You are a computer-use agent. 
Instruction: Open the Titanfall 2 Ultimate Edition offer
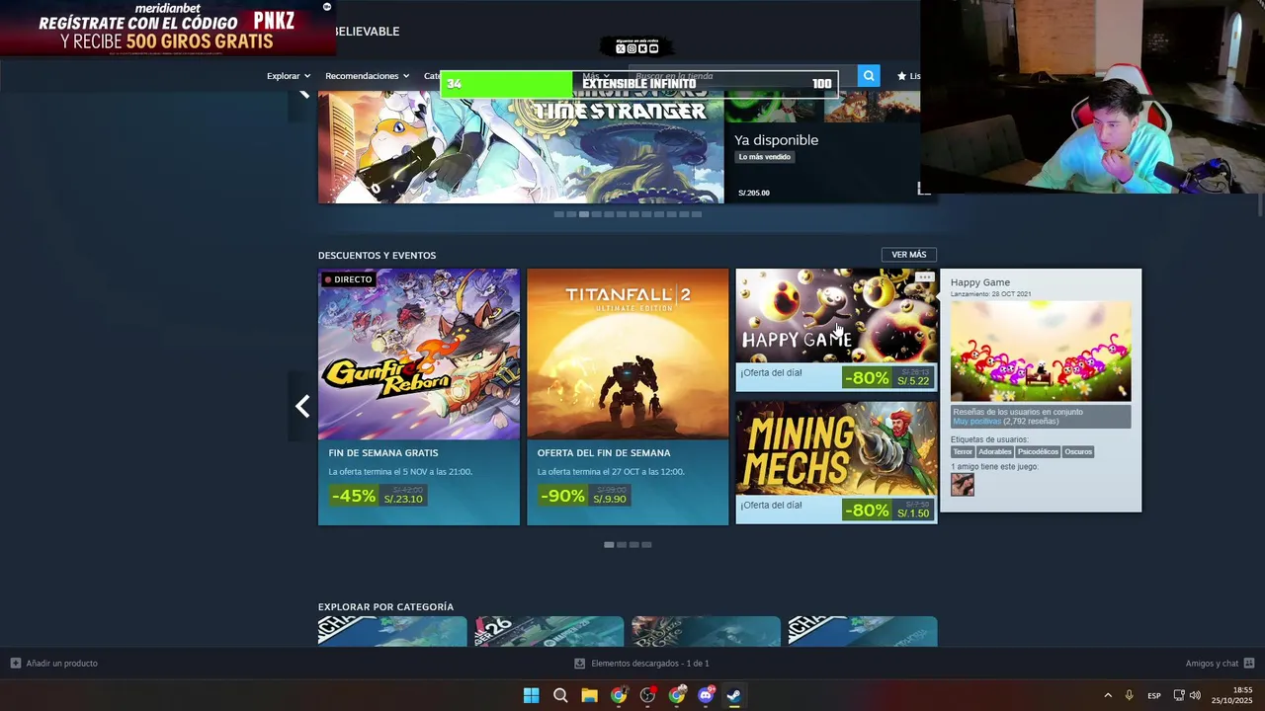(x=628, y=397)
